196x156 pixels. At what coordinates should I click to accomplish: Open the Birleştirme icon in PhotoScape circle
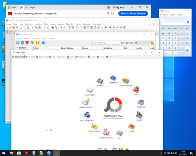click(x=141, y=103)
